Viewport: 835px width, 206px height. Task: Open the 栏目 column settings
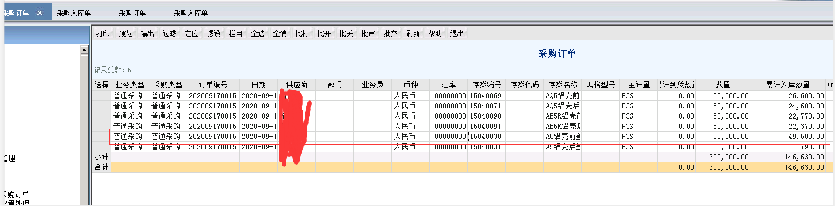[236, 34]
